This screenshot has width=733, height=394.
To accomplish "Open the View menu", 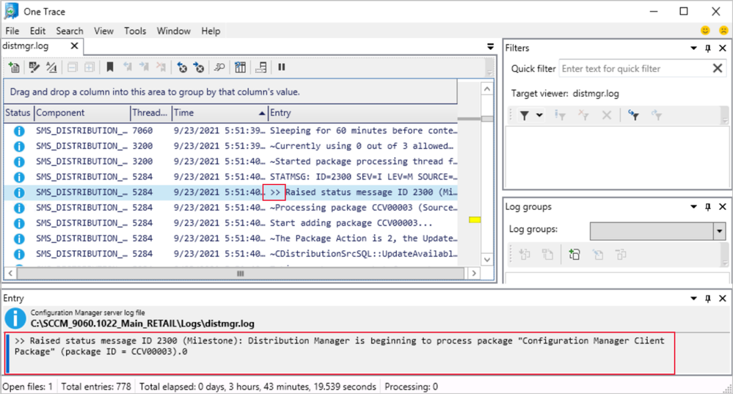I will [x=103, y=31].
